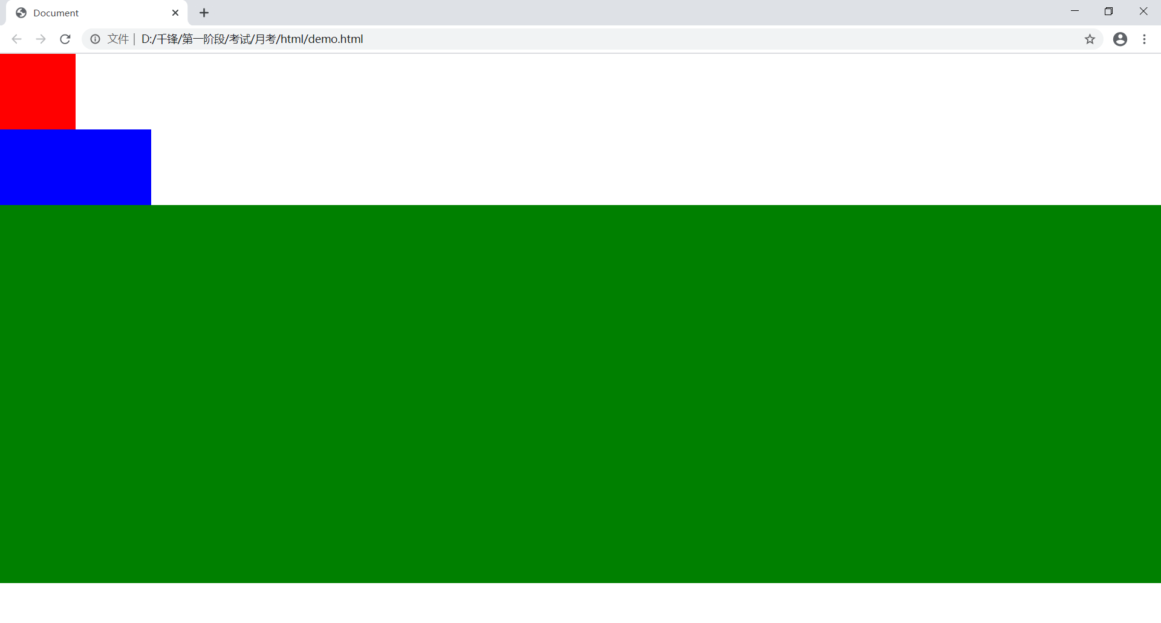Focus the address bar with demo.html URL
Viewport: 1161px width, 623px height.
coord(593,39)
